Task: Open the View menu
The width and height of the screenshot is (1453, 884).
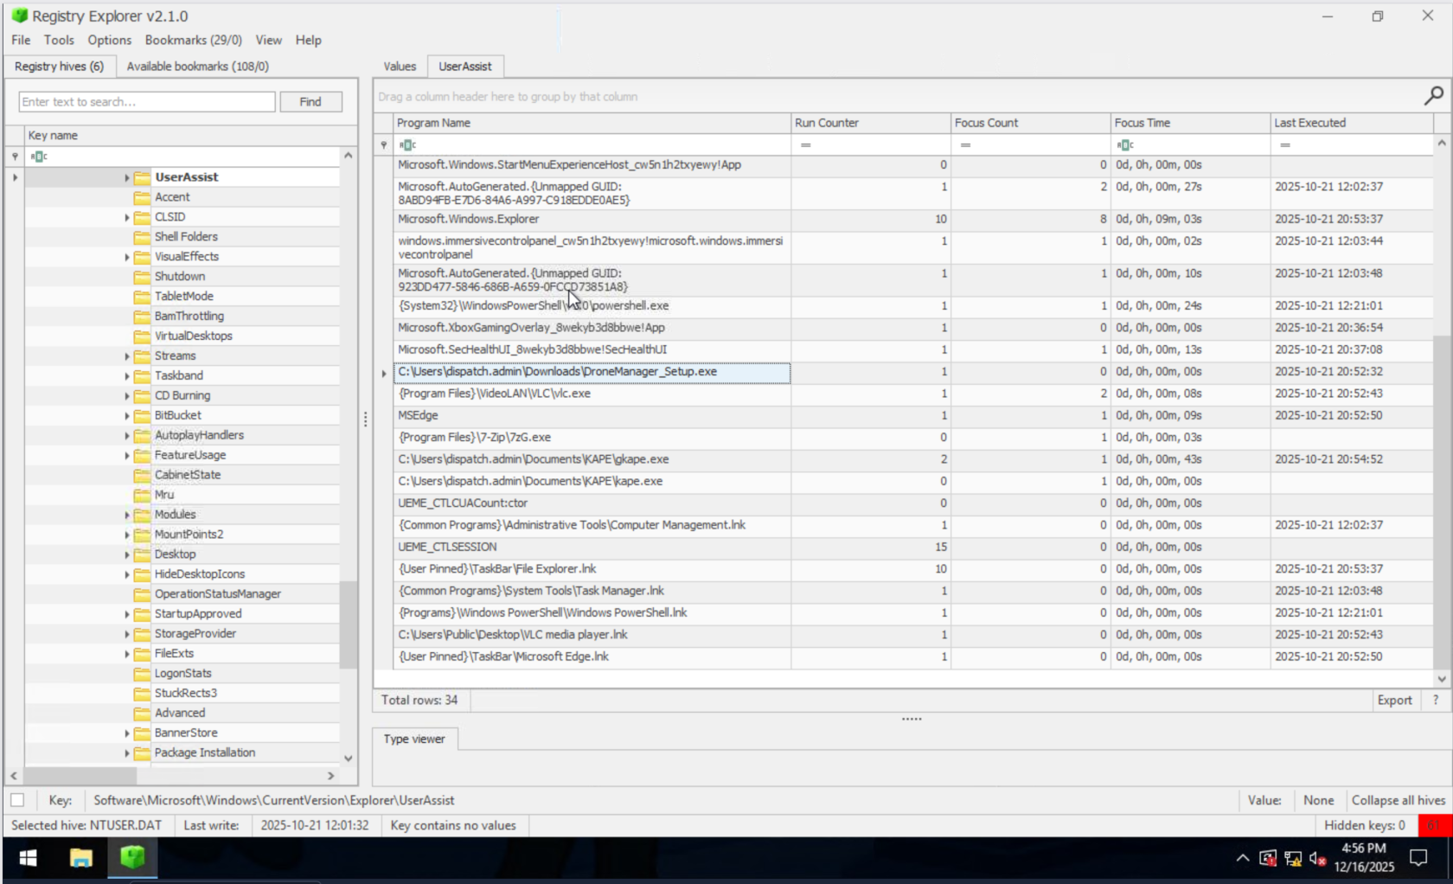Action: click(x=268, y=40)
